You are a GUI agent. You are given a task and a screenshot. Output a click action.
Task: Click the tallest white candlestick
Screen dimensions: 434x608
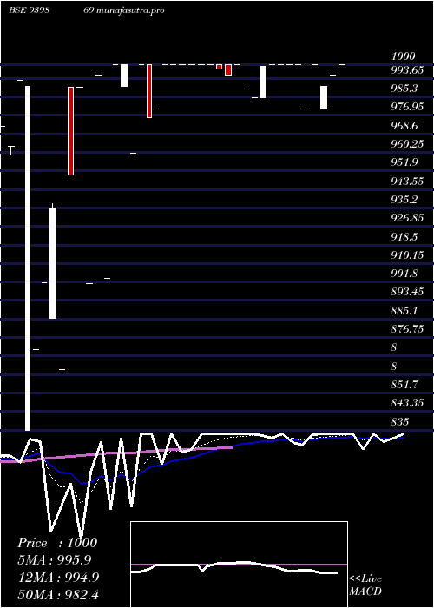coord(28,258)
